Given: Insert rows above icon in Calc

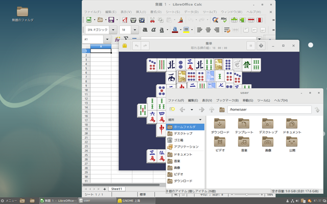Looking at the screenshot, I should pyautogui.click(x=234, y=20).
